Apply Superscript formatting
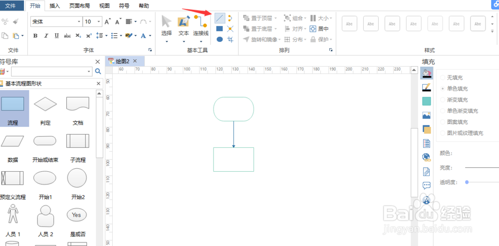 tap(89, 35)
